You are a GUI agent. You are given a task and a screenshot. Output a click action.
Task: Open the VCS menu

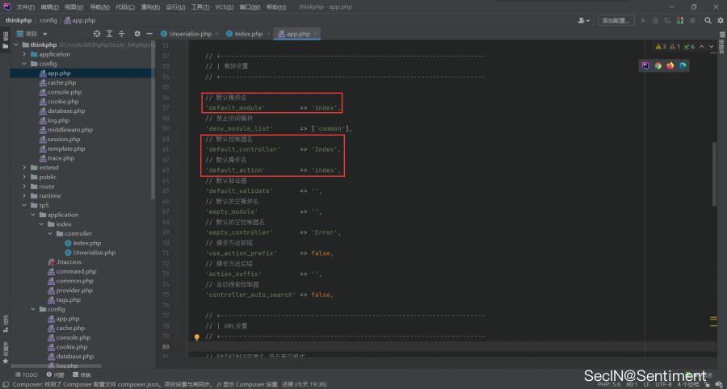tap(224, 6)
